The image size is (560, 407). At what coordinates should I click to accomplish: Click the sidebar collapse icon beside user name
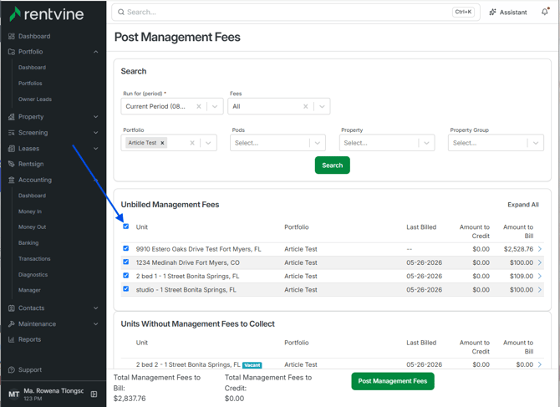tap(94, 394)
